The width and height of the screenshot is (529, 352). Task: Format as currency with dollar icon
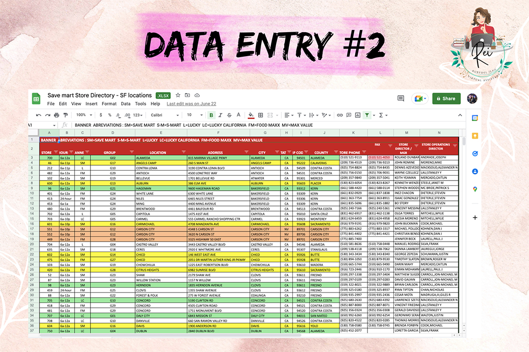(101, 115)
